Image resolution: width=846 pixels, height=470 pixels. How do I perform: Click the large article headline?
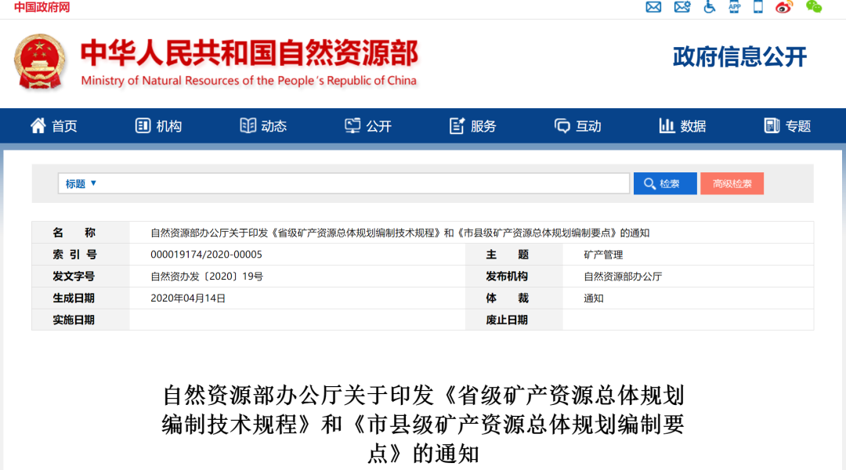[x=423, y=424]
